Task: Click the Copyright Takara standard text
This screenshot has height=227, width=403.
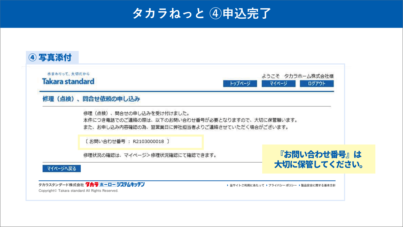Action: tap(78, 191)
